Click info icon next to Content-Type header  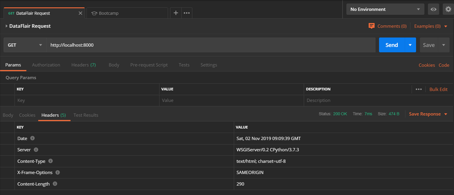[x=51, y=161]
